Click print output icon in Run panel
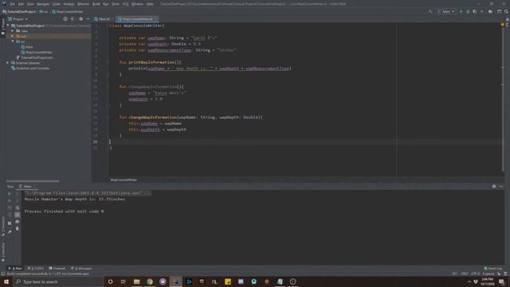Viewport: 510px width, 287px height. pyautogui.click(x=18, y=222)
